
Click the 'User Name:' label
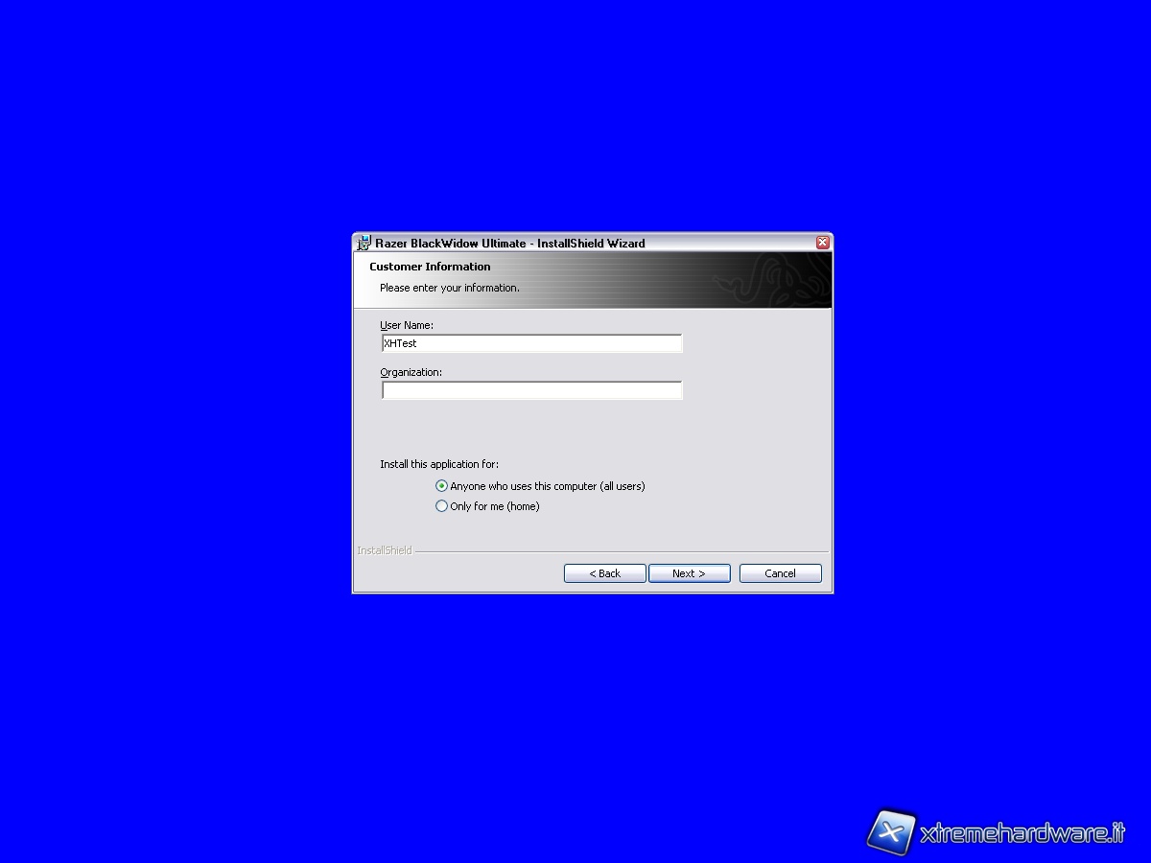tap(407, 325)
